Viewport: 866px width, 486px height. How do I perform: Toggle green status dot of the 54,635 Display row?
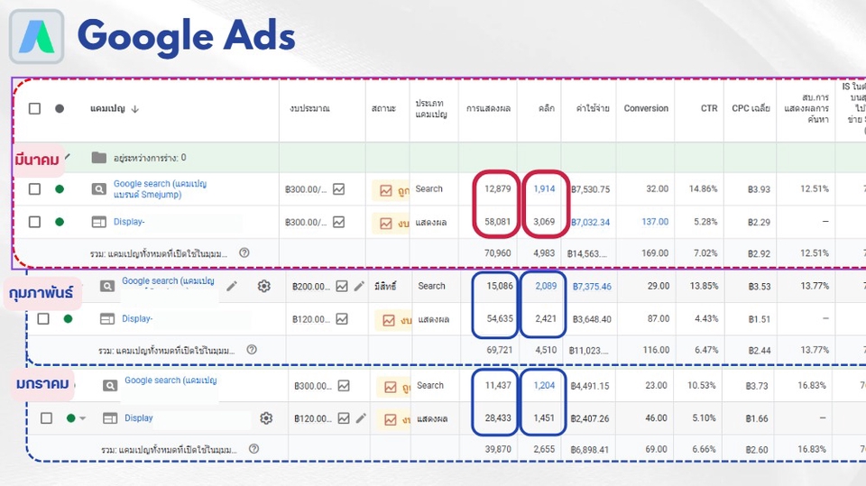68,318
